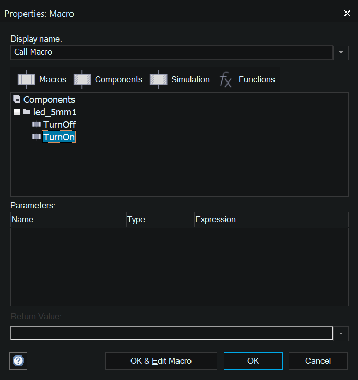This screenshot has height=380, width=358.
Task: Click the led_5mm1 folder icon
Action: [x=27, y=112]
